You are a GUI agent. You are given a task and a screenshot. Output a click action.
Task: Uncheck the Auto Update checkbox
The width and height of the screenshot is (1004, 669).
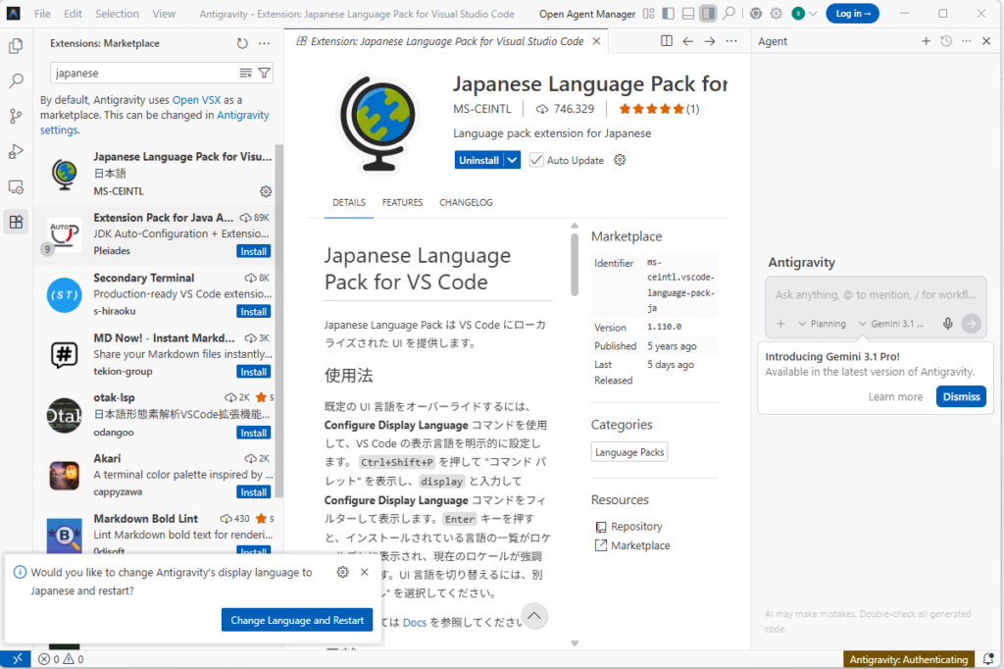pyautogui.click(x=536, y=160)
